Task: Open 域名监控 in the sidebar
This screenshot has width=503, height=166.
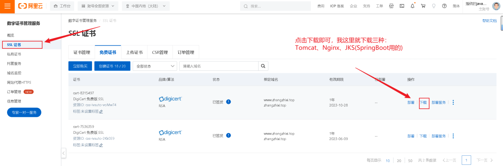Action: (x=14, y=73)
